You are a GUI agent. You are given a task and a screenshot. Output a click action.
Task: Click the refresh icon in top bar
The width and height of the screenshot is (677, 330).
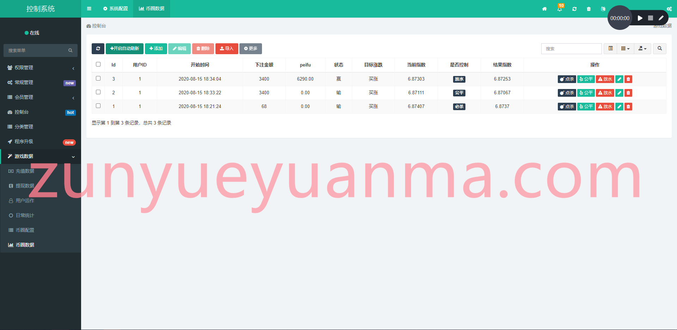pyautogui.click(x=574, y=9)
